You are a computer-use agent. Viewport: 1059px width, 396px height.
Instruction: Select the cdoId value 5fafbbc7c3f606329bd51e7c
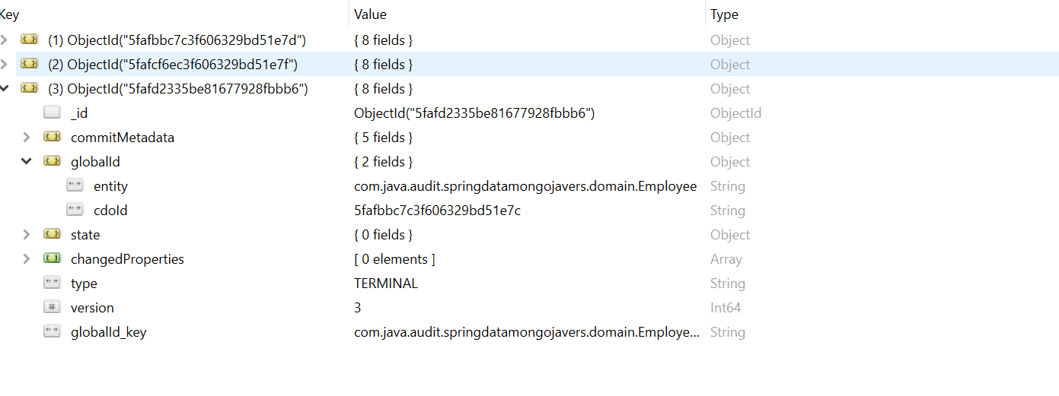[x=437, y=211]
